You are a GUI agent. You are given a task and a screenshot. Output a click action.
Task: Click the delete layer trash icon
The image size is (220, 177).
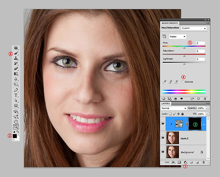(203, 162)
